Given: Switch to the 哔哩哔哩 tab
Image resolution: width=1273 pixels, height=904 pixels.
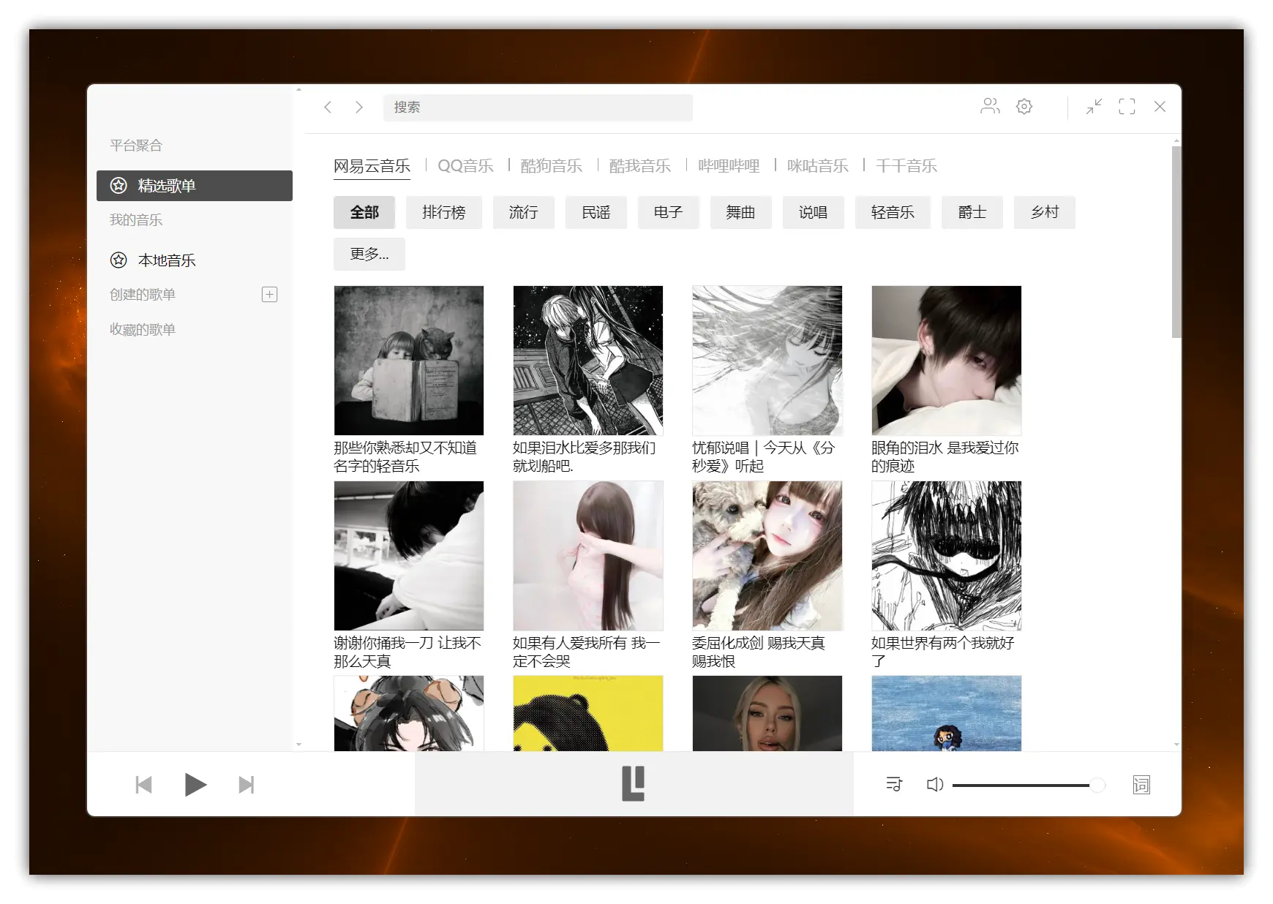Looking at the screenshot, I should tap(729, 166).
